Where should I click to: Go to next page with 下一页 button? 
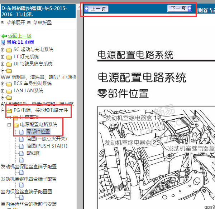click(x=180, y=9)
